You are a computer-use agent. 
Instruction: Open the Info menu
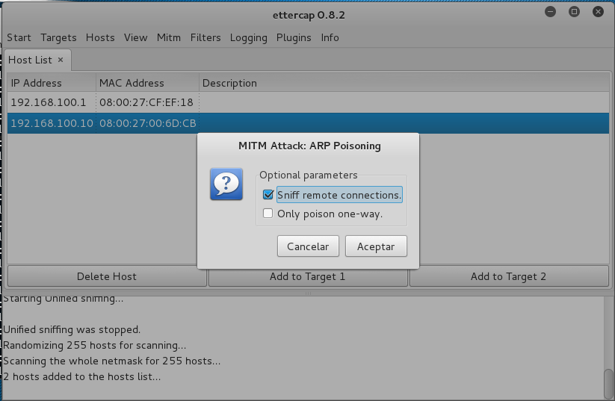pos(330,37)
